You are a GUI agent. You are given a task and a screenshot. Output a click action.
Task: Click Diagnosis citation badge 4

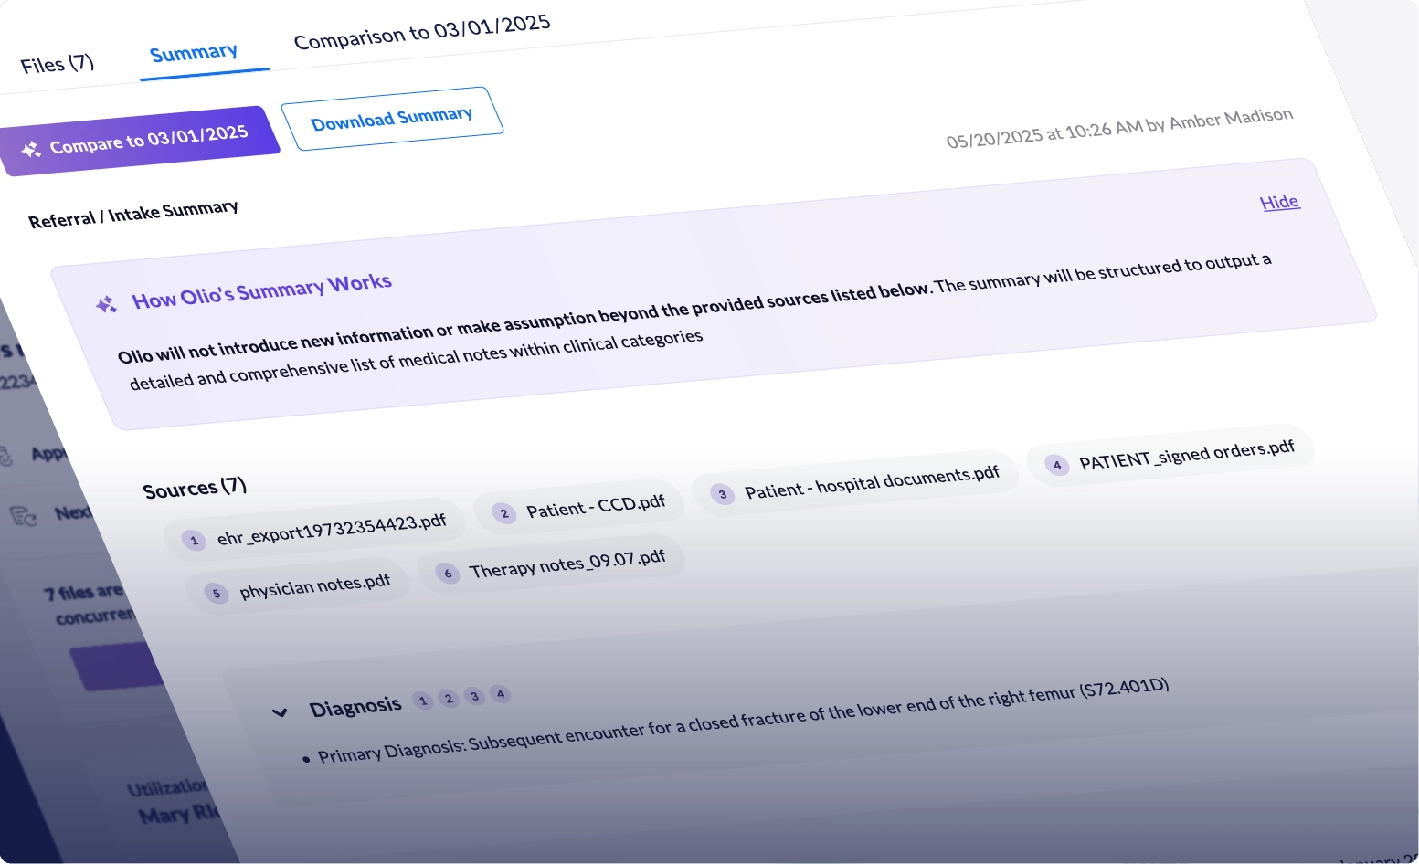pyautogui.click(x=500, y=694)
